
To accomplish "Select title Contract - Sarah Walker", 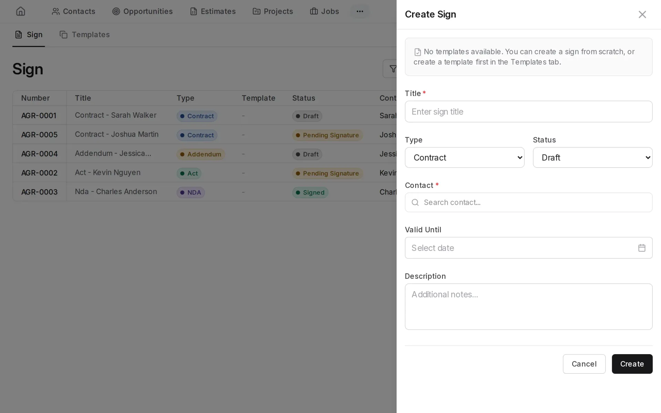I will click(x=116, y=115).
